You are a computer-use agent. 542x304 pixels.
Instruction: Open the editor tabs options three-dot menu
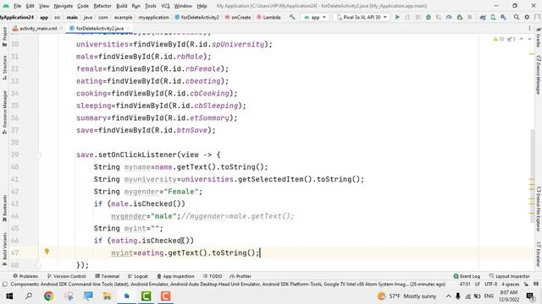[529, 28]
